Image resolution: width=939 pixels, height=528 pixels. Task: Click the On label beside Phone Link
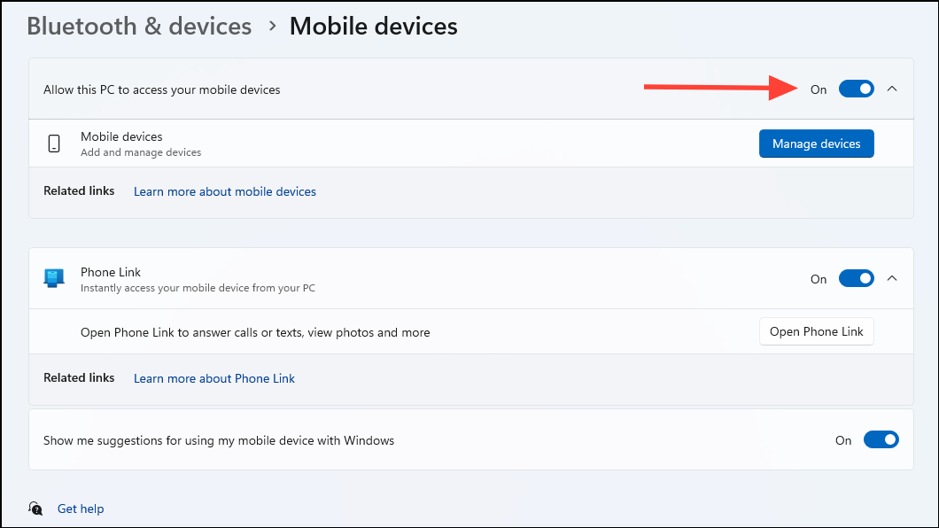818,278
